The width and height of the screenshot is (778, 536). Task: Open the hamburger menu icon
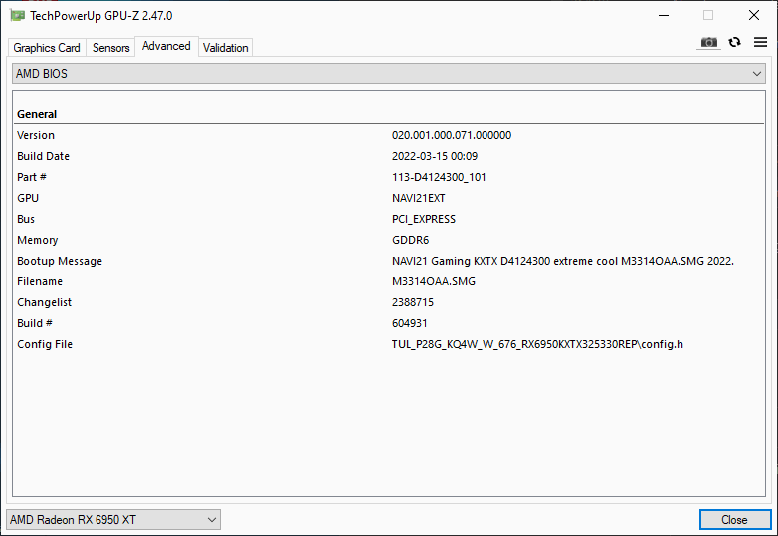(760, 42)
